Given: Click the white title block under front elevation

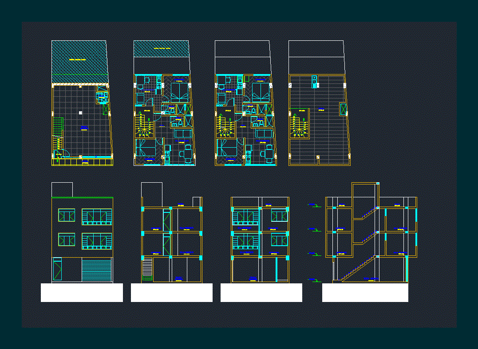Looking at the screenshot, I should click(82, 293).
